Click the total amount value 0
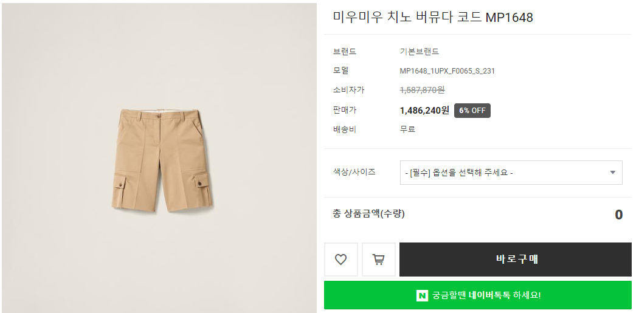 coord(618,215)
